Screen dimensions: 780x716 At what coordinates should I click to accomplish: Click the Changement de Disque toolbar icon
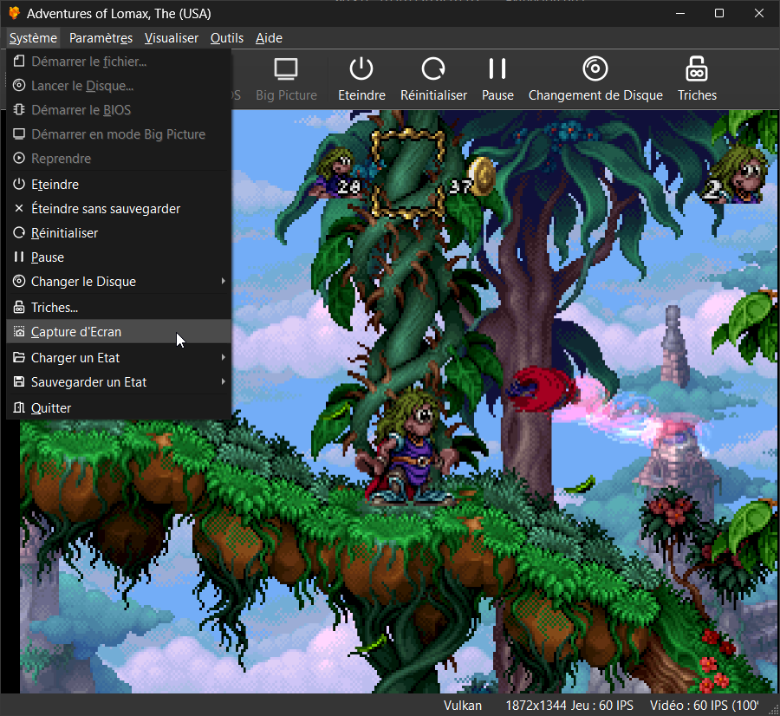(595, 68)
